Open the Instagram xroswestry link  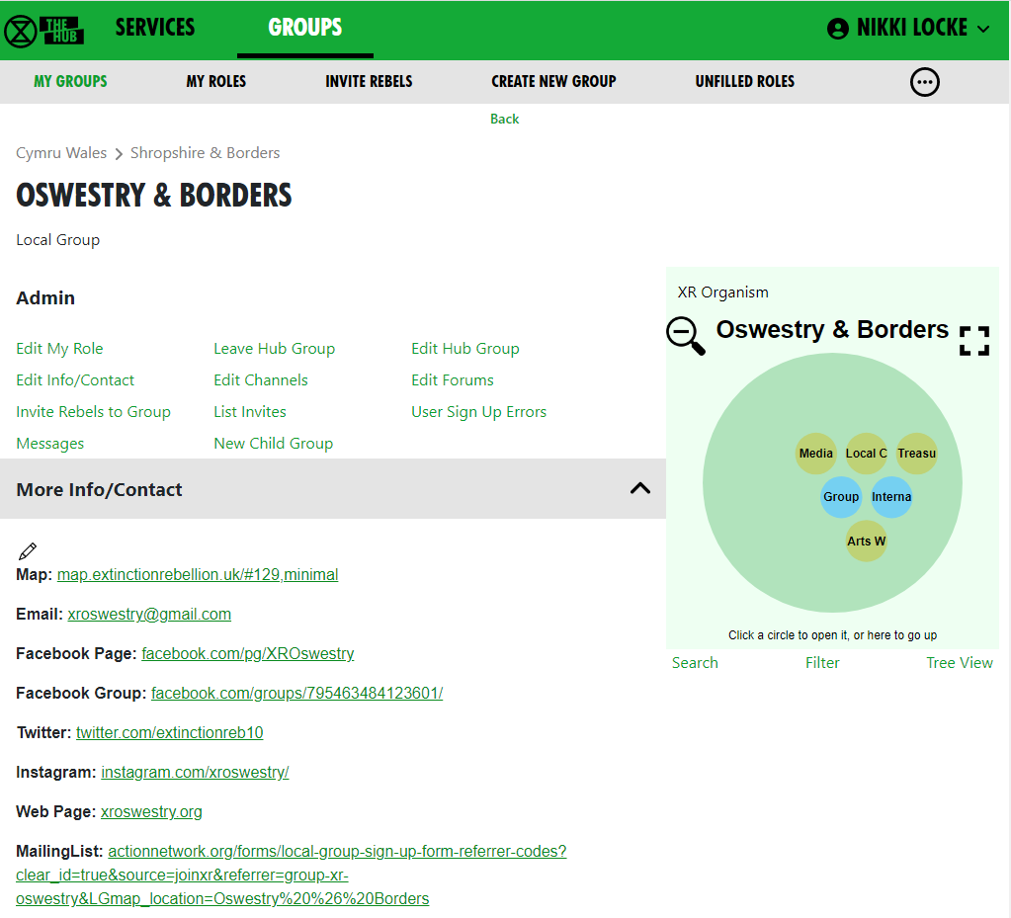[x=195, y=773]
